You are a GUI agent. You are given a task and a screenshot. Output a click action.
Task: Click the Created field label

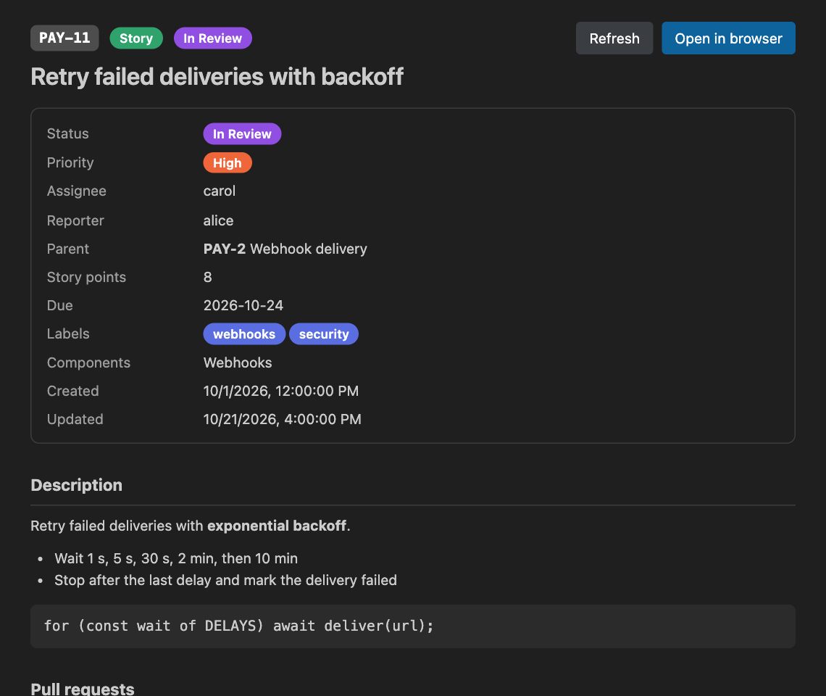[72, 391]
